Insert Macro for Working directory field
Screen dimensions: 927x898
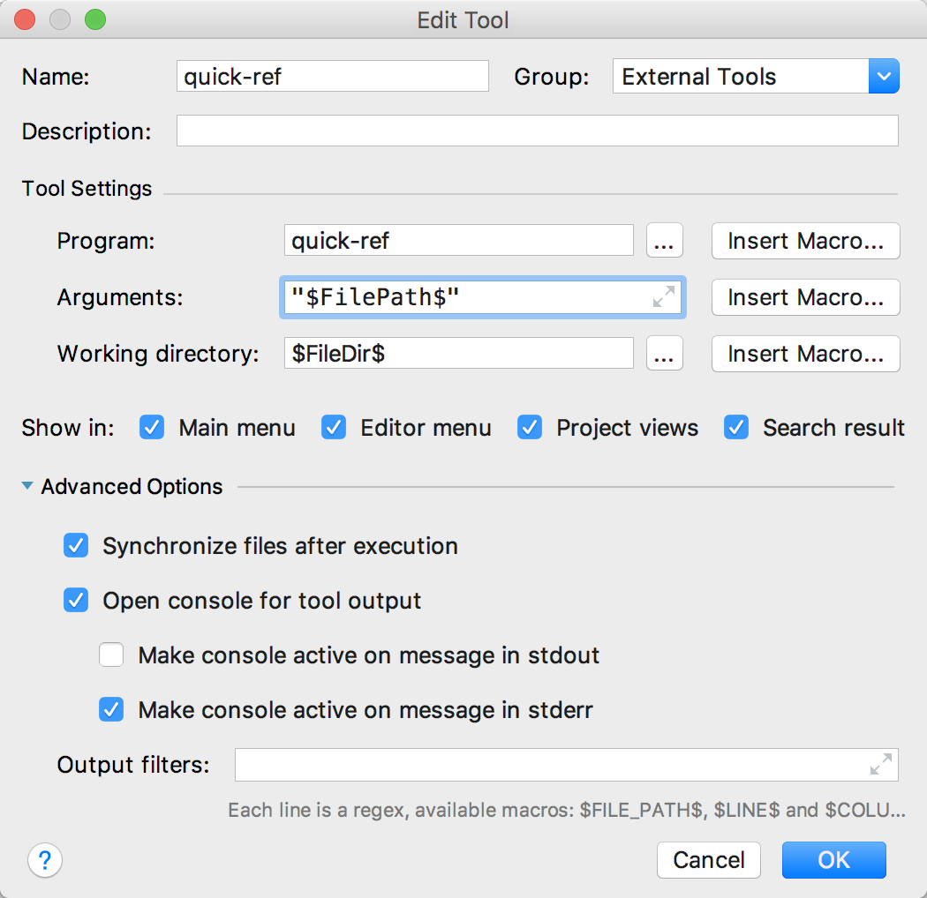pos(805,354)
